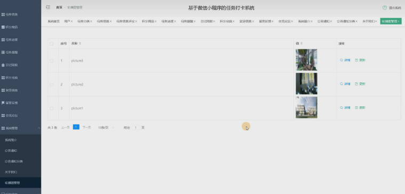This screenshot has width=405, height=194.
Task: Close the 积分兑换 tab with its x
Action: click(x=234, y=21)
